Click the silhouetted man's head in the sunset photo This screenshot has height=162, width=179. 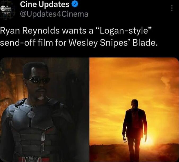click(135, 103)
